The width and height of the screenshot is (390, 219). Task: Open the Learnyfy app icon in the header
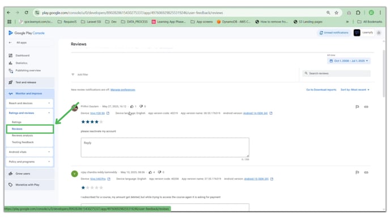point(357,33)
